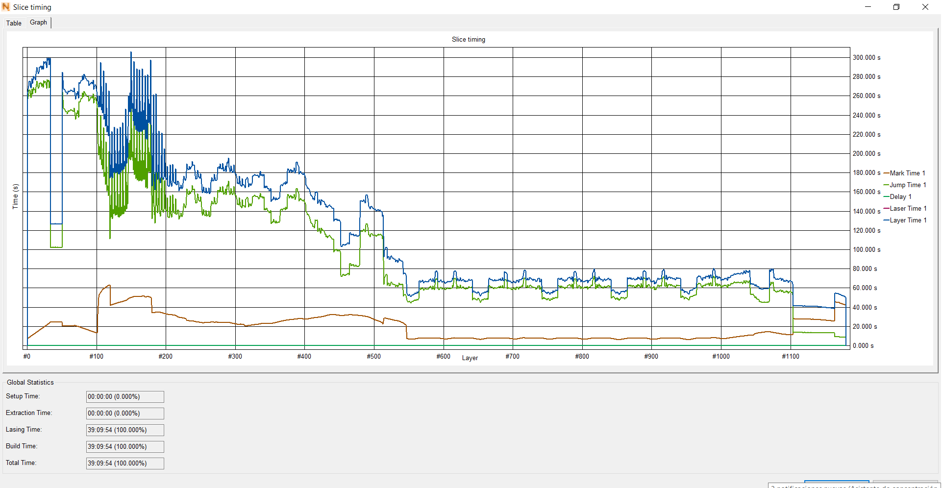The width and height of the screenshot is (942, 488).
Task: Click the #500 x-axis tick label
Action: click(x=374, y=356)
